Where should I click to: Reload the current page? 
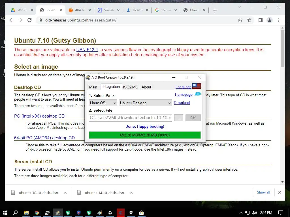(x=29, y=20)
